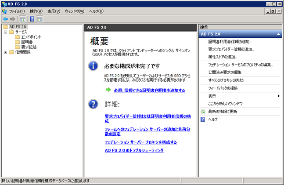The height and width of the screenshot is (185, 284).
Task: Click すべてのプロキシの失効 action
Action: click(226, 80)
